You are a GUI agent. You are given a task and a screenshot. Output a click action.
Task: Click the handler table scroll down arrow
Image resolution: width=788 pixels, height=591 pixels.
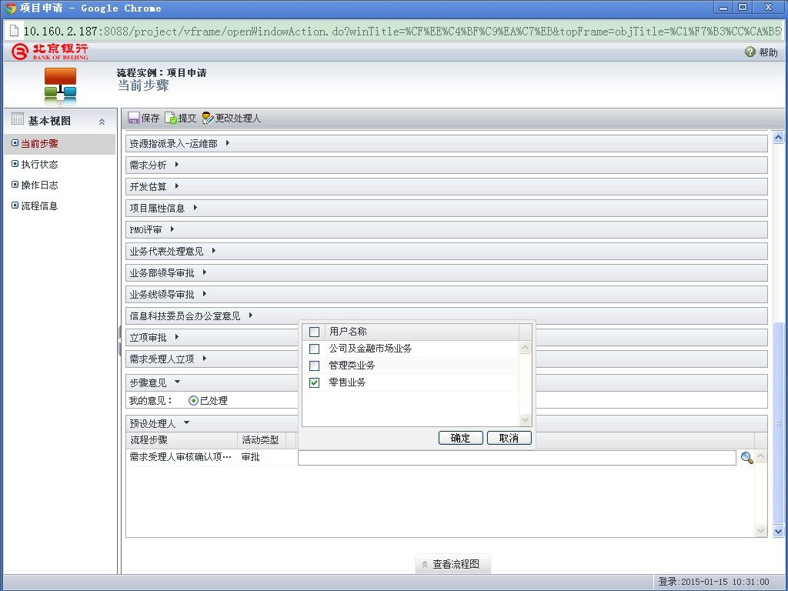[761, 530]
